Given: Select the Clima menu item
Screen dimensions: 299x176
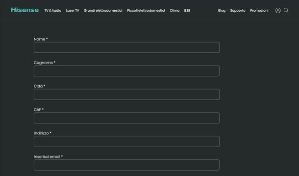Looking at the screenshot, I should point(174,11).
